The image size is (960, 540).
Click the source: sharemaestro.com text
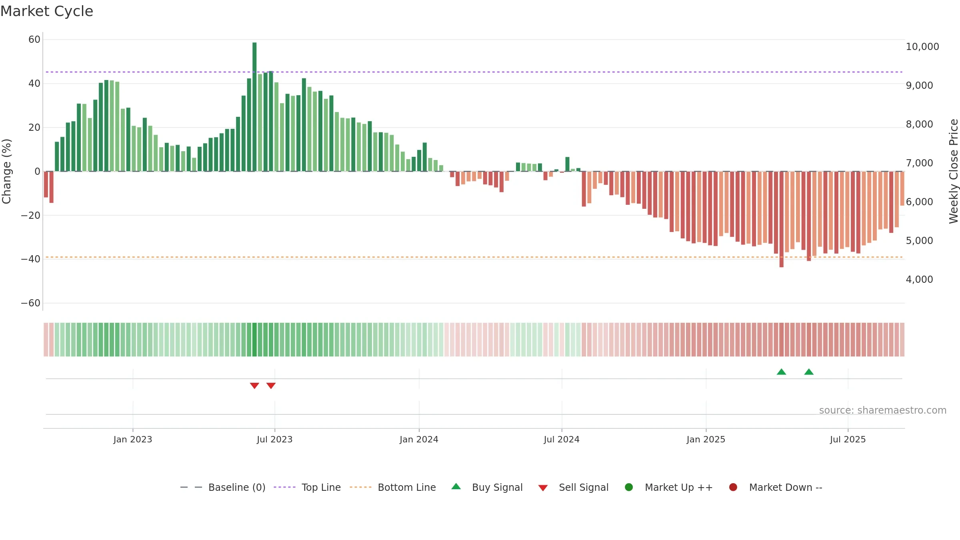click(883, 410)
